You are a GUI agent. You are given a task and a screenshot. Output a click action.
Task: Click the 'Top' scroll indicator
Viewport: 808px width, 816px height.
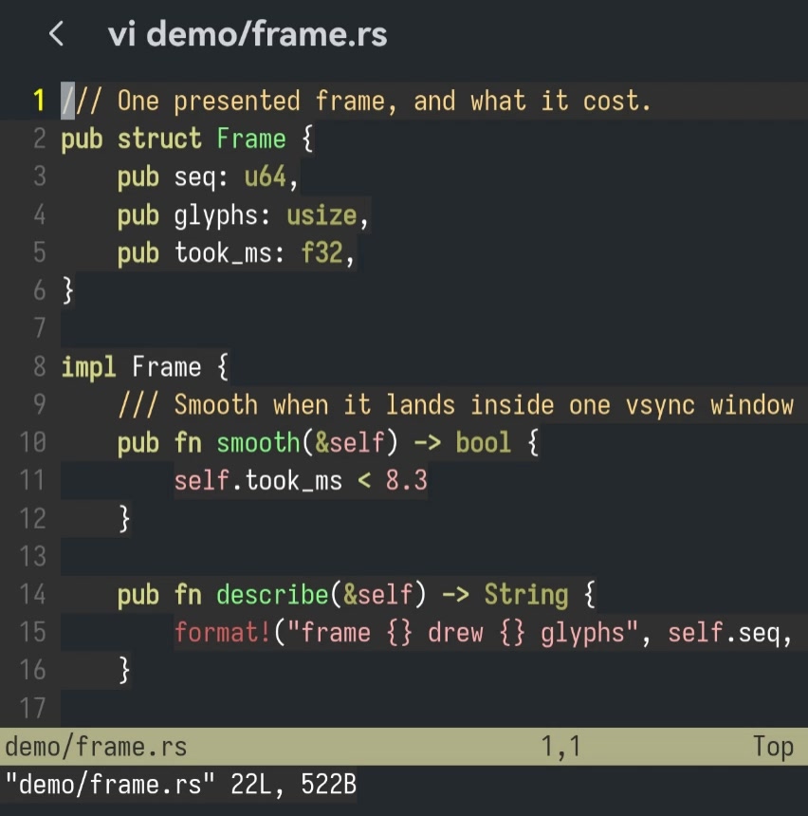coord(773,747)
